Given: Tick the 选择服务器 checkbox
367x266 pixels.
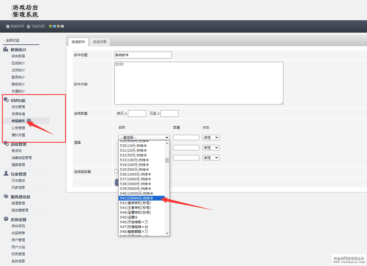Looking at the screenshot, I should click(x=116, y=171).
